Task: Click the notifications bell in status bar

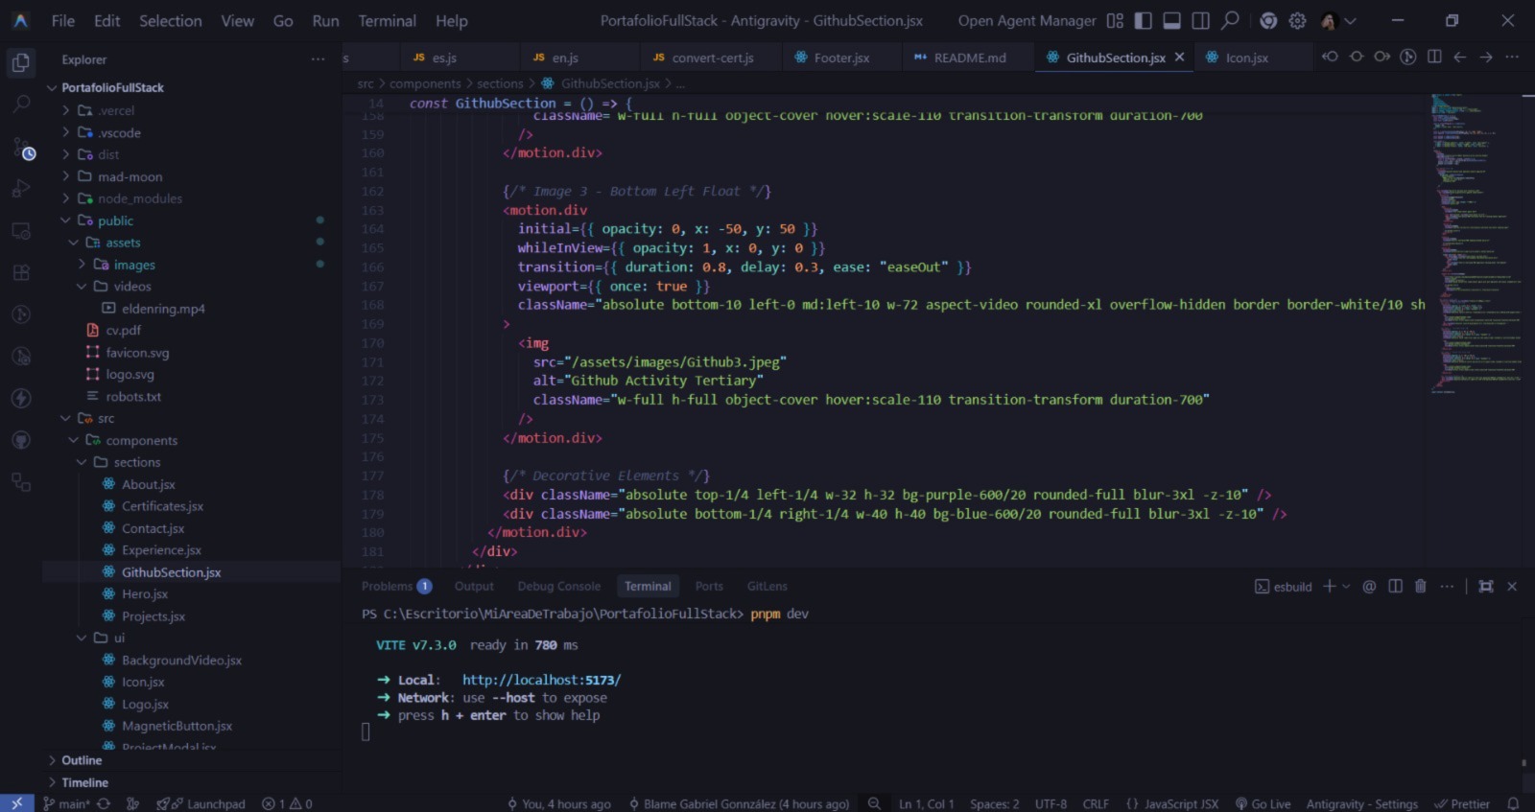Action: click(1513, 803)
